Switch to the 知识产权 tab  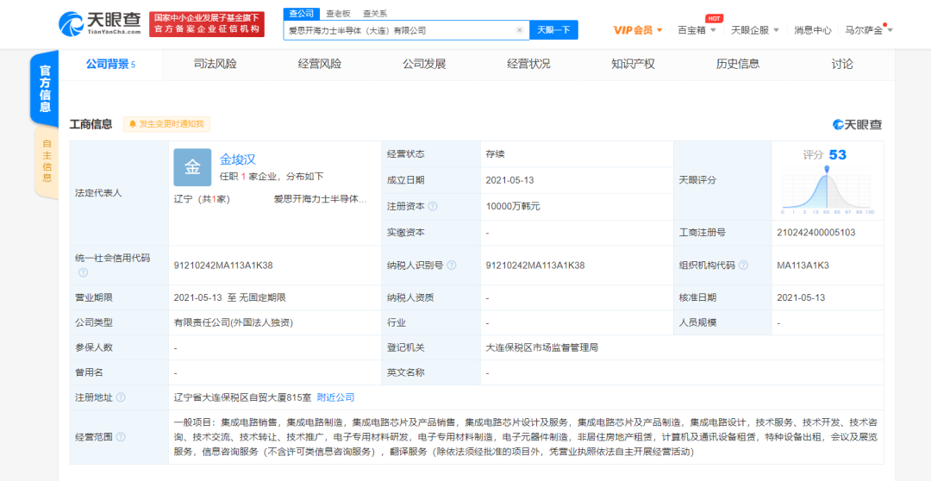633,64
